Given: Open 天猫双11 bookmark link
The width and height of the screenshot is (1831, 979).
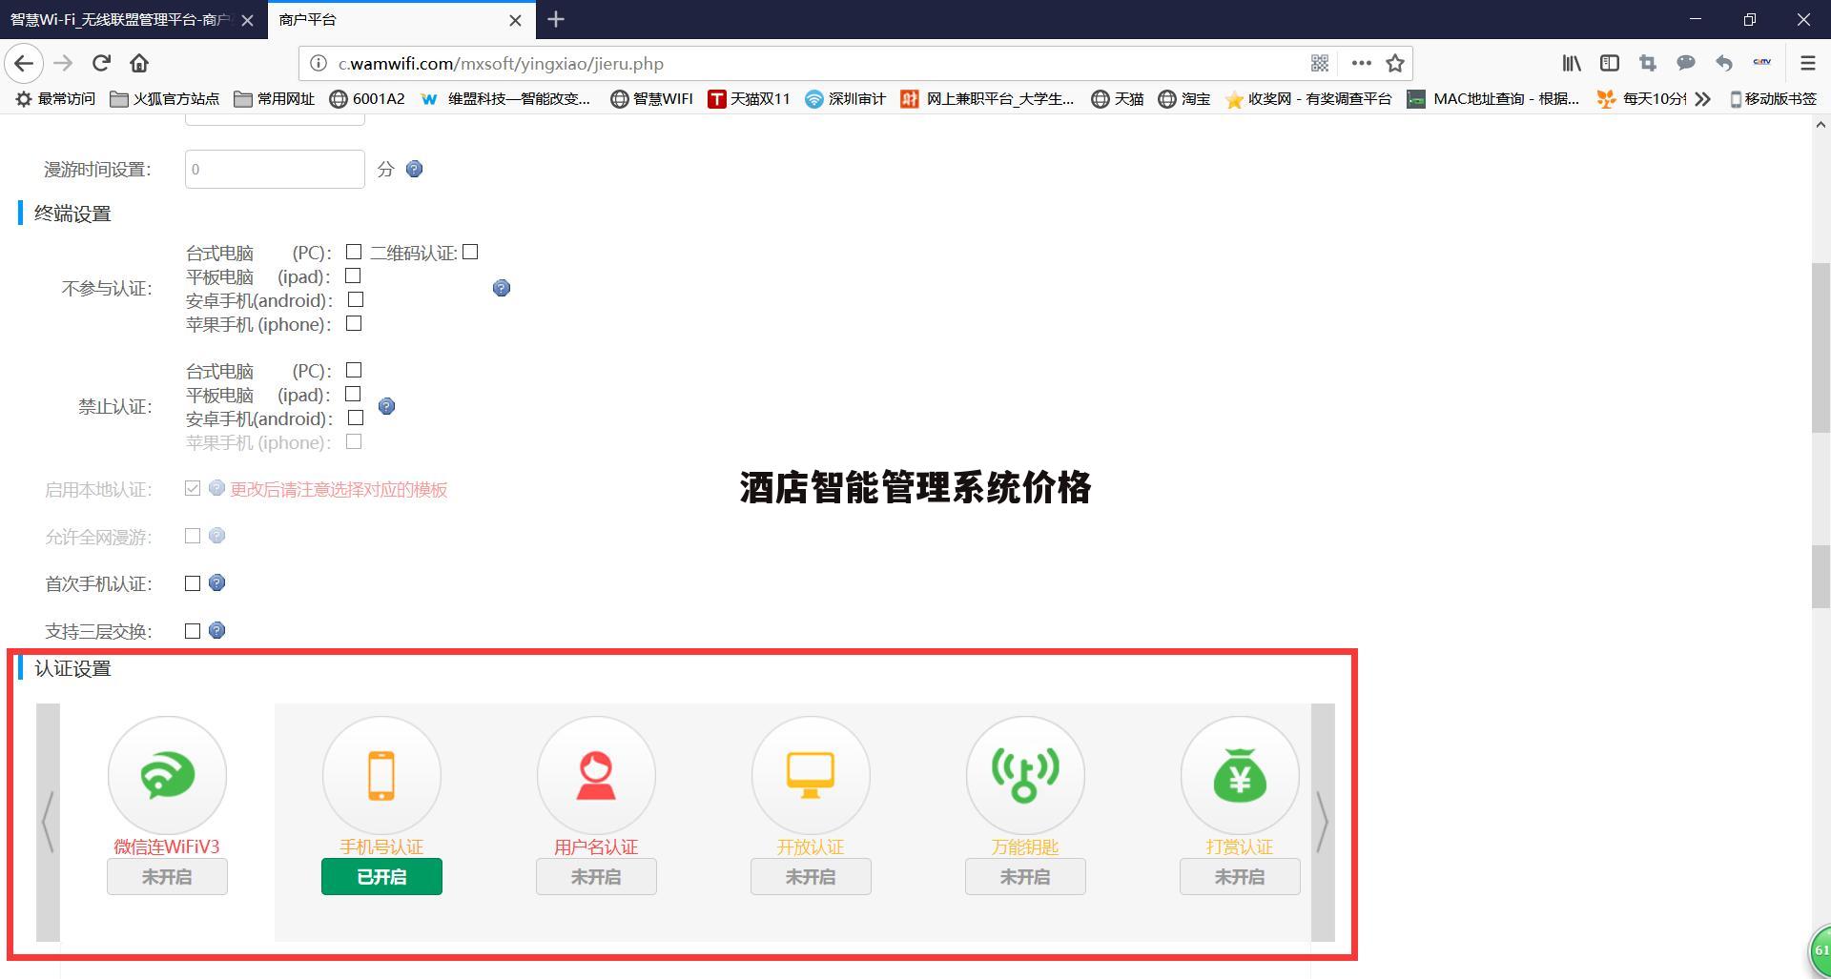Looking at the screenshot, I should pyautogui.click(x=749, y=99).
